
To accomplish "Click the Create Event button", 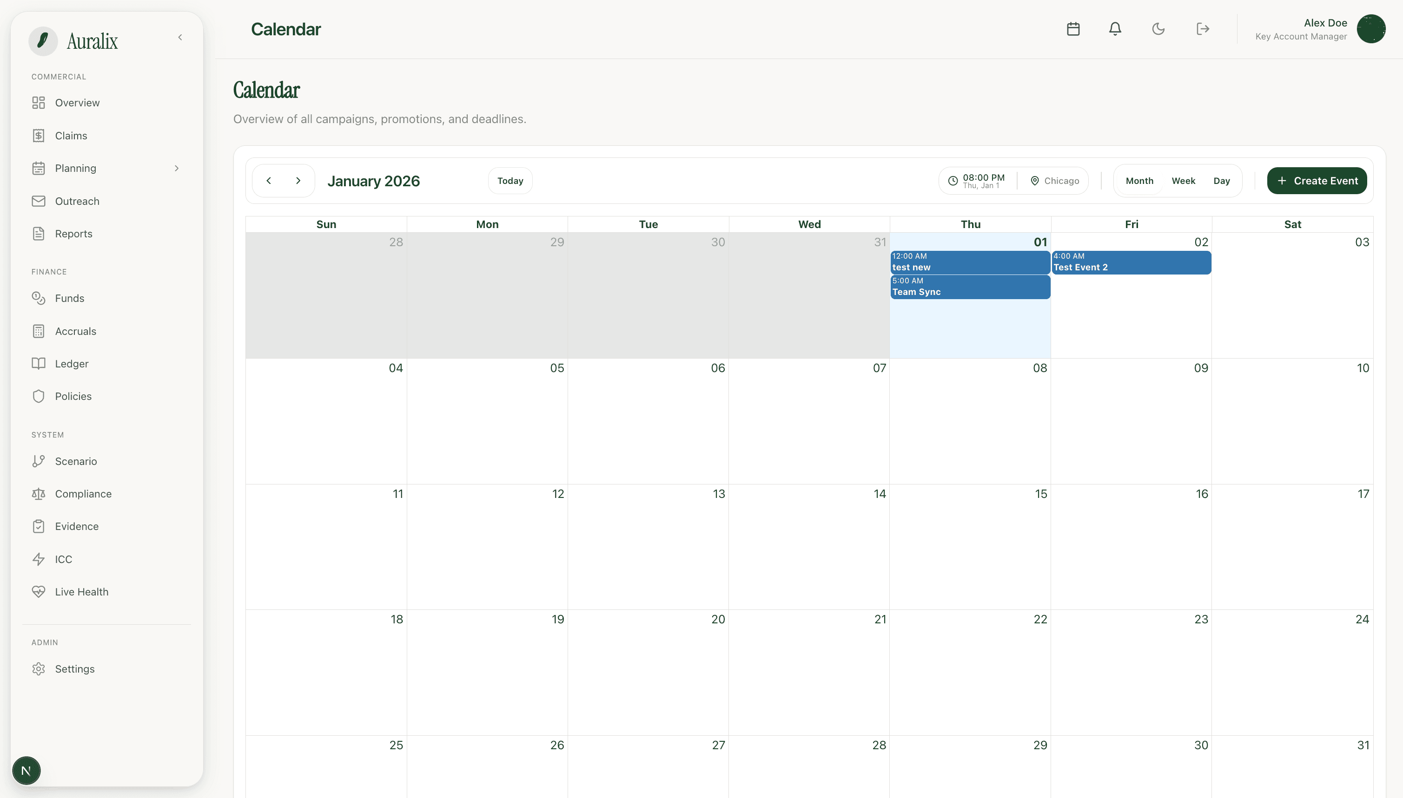I will (x=1317, y=180).
